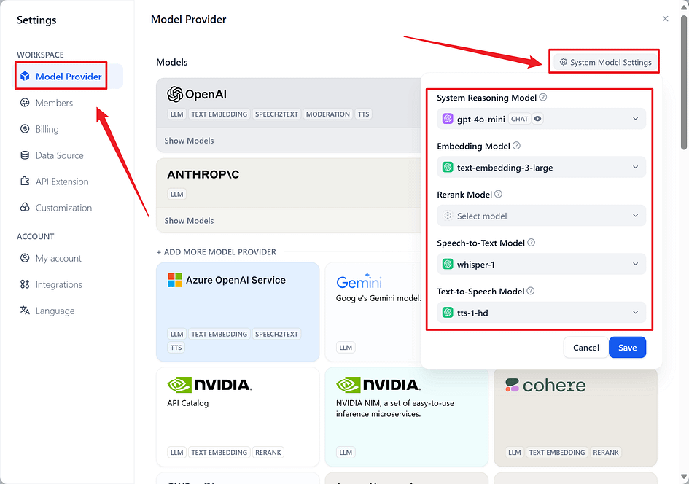
Task: Click the gpt-4o-mini model icon
Action: coord(448,119)
